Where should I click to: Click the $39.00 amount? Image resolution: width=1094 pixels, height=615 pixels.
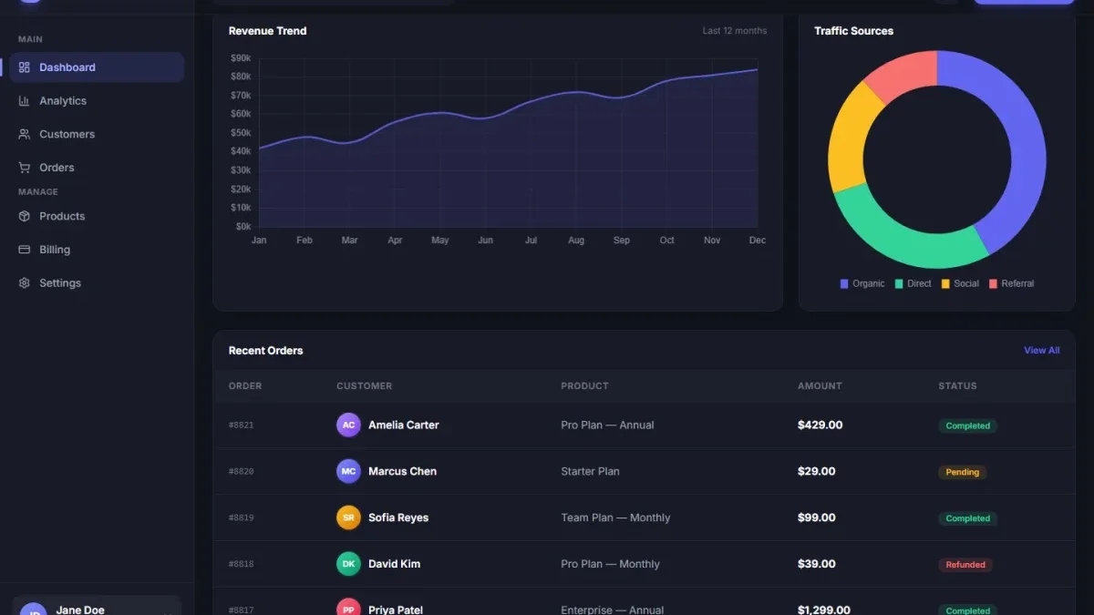(816, 564)
